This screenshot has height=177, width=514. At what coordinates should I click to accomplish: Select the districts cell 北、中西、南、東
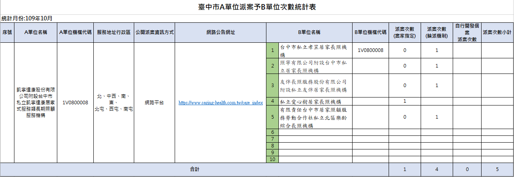114,103
